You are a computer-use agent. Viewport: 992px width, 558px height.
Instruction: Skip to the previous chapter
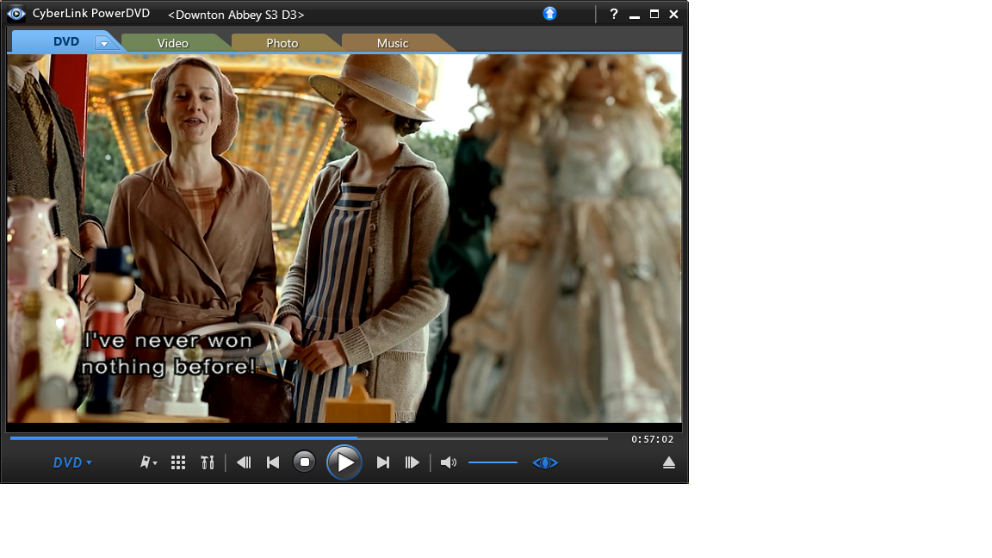coord(273,462)
